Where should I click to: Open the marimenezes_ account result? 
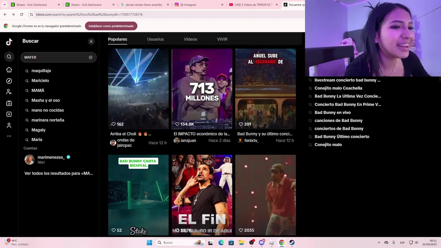[x=59, y=159]
